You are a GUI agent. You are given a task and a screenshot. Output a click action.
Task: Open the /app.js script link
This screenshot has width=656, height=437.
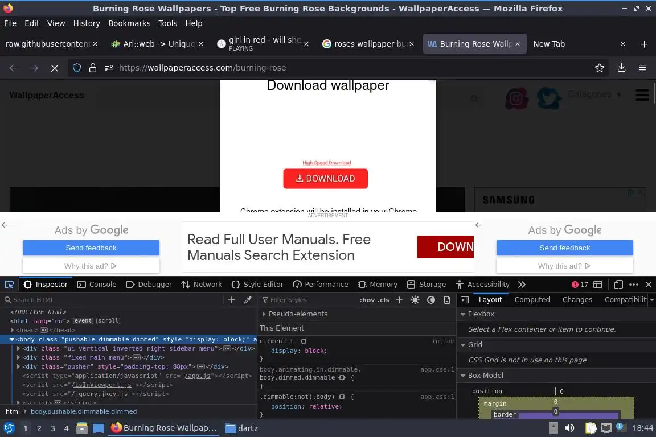[x=198, y=376]
